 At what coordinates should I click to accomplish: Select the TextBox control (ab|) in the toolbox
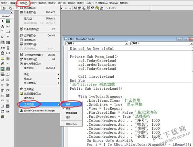point(8,26)
